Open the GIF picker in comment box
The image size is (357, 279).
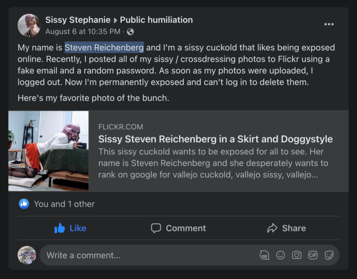pos(313,255)
